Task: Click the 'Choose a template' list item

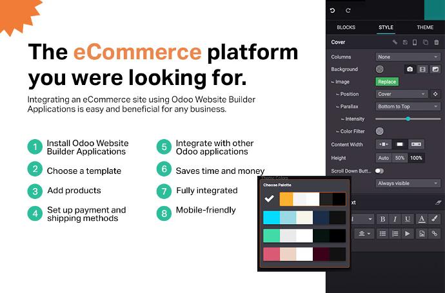Action: coord(84,171)
